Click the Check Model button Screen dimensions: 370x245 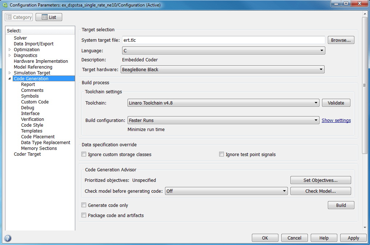[321, 191]
